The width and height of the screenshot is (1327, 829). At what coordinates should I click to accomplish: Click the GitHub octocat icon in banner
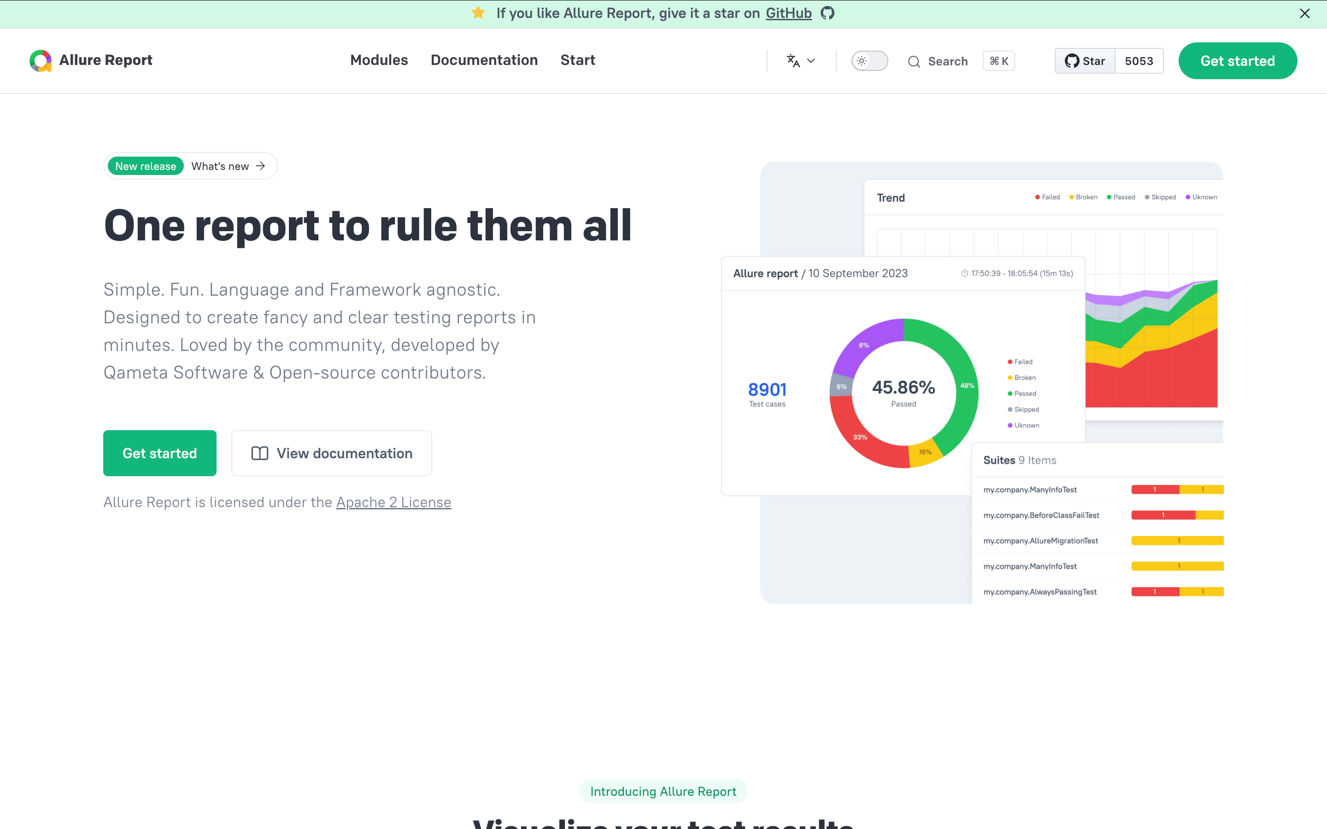pos(828,13)
